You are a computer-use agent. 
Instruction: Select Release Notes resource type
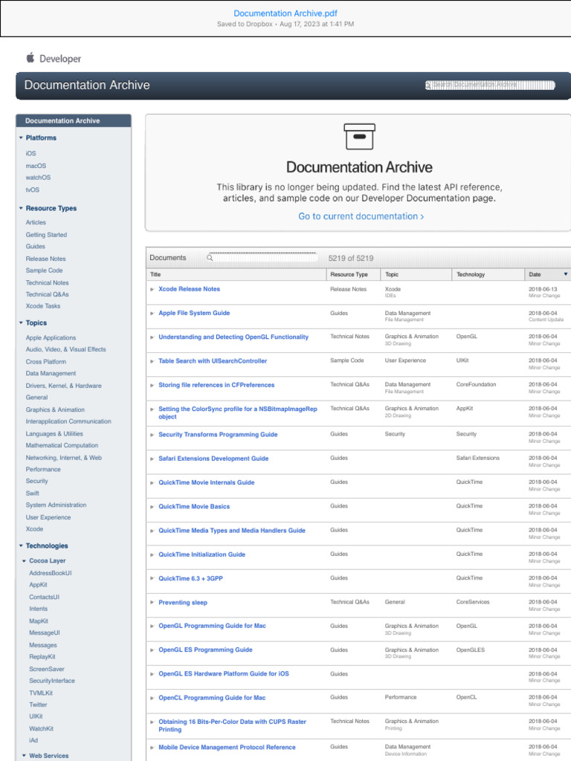45,259
